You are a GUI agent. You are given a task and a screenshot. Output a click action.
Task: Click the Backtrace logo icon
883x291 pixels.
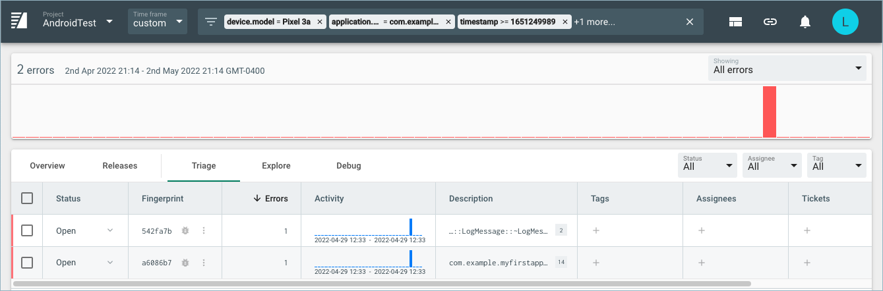pyautogui.click(x=18, y=22)
